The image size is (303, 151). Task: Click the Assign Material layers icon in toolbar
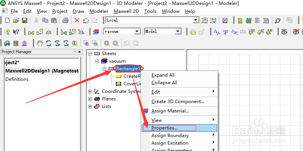point(96,32)
